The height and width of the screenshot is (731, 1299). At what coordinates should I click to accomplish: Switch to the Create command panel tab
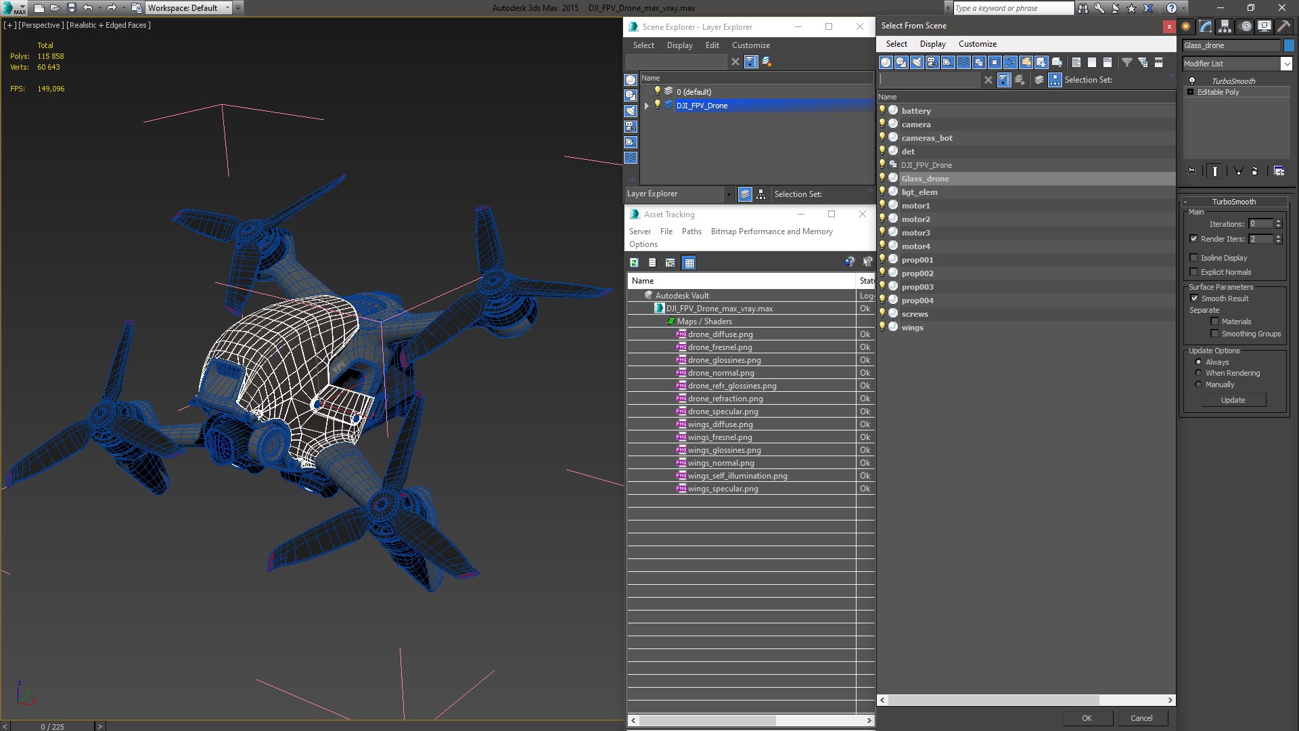[x=1186, y=26]
